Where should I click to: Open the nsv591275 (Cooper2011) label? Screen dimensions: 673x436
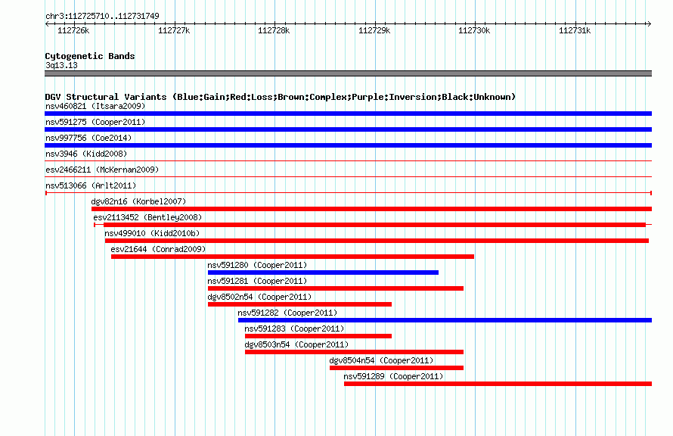click(95, 122)
